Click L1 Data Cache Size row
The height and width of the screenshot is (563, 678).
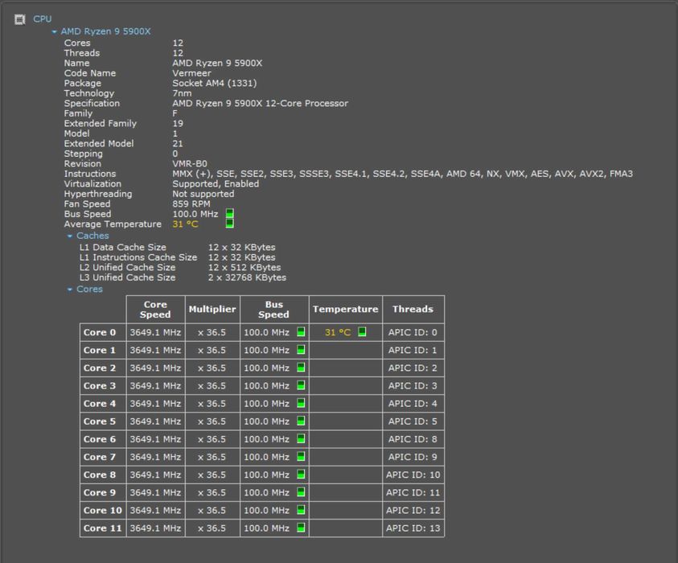click(x=177, y=248)
